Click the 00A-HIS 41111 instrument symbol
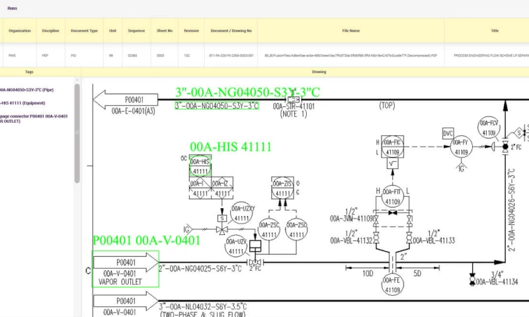The height and width of the screenshot is (317, 529). click(200, 166)
